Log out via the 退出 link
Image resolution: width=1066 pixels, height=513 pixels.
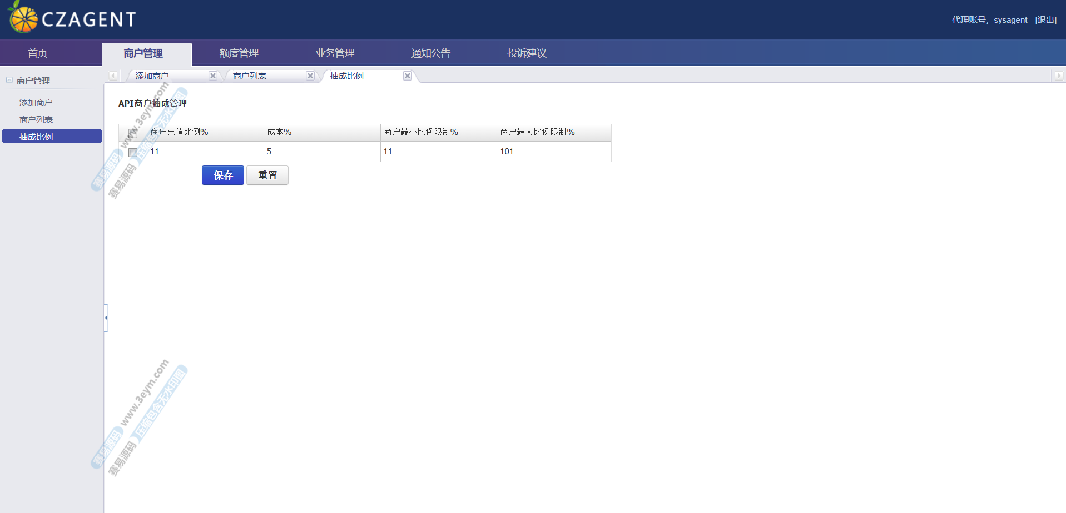(1045, 20)
